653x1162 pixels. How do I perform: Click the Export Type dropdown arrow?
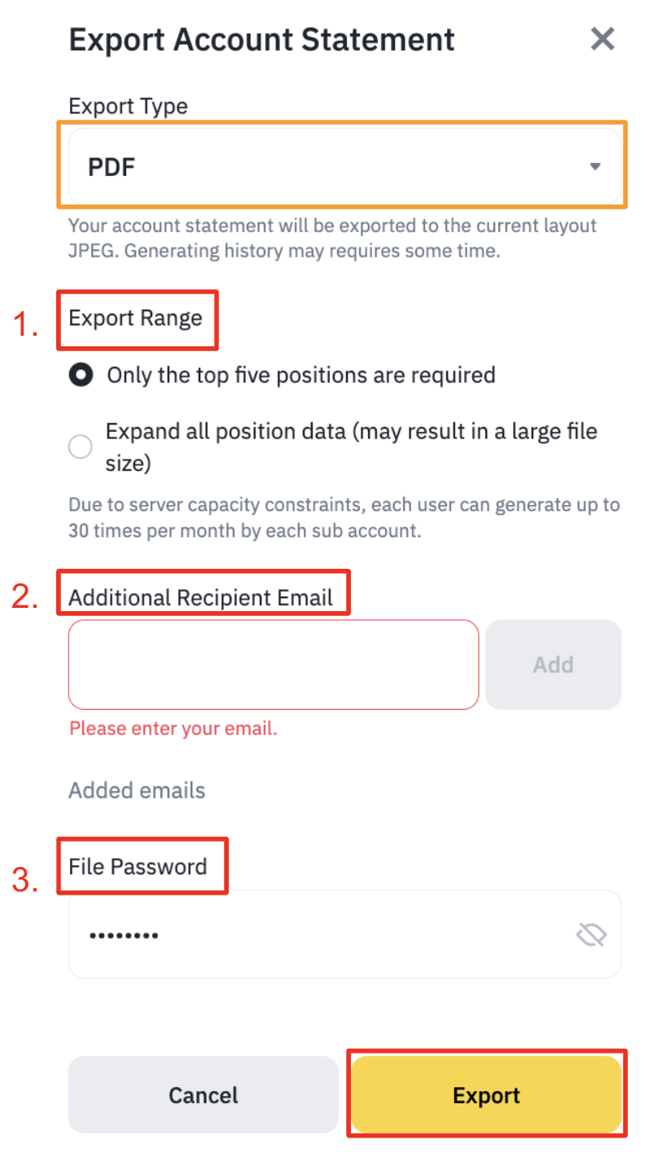coord(595,166)
